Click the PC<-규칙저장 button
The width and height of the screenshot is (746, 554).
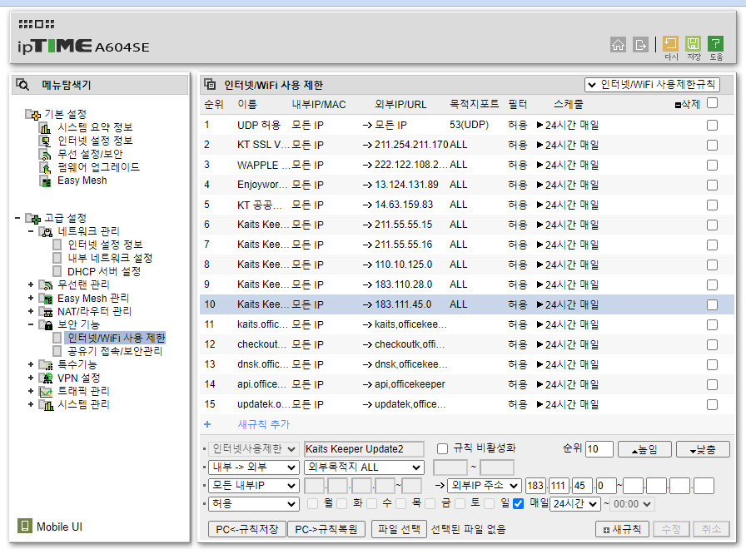coord(247,529)
